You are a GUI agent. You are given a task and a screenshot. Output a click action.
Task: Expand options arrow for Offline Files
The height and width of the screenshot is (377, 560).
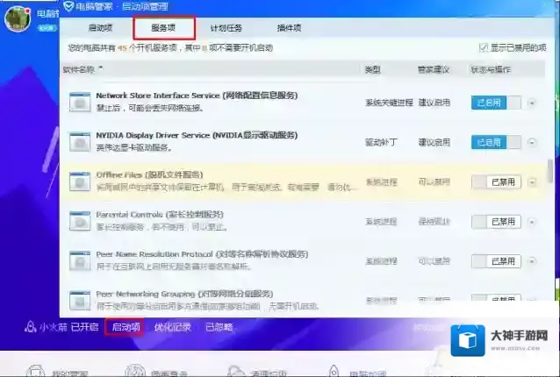(532, 181)
